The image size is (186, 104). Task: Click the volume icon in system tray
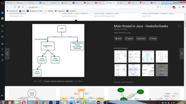coord(174,103)
